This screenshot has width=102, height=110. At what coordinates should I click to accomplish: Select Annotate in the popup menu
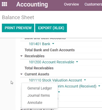(35, 103)
